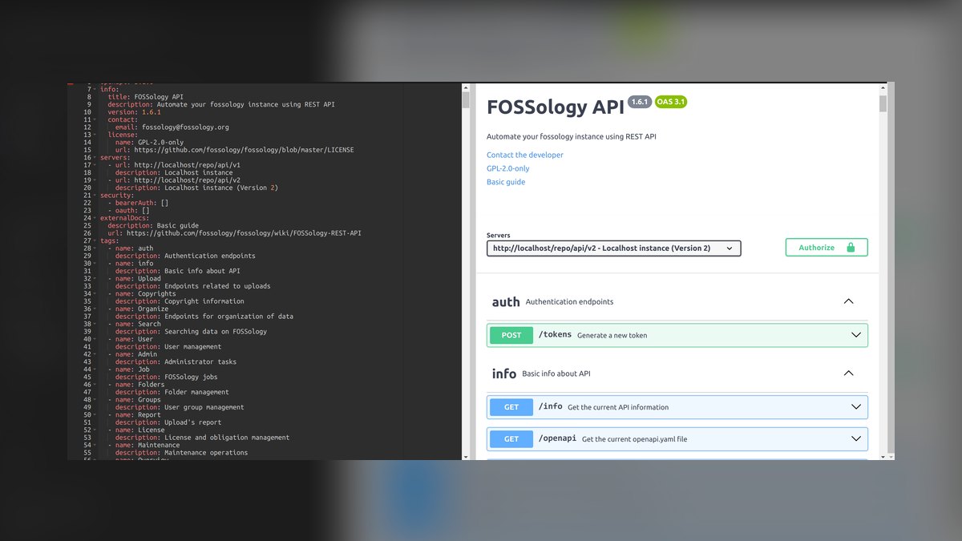
Task: Click blob/master/LICENSE url in editor
Action: pos(244,150)
